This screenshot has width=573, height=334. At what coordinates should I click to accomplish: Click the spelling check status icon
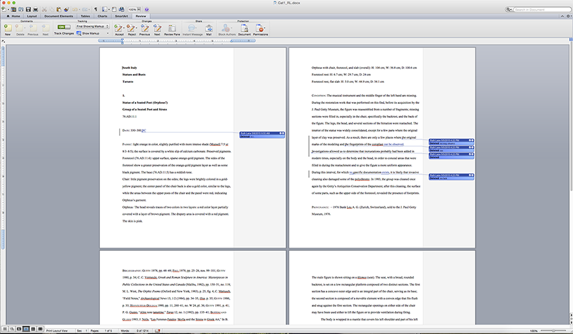[x=157, y=330]
